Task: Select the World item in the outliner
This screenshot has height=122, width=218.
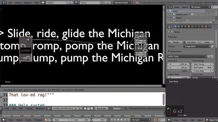Action: (x=178, y=18)
